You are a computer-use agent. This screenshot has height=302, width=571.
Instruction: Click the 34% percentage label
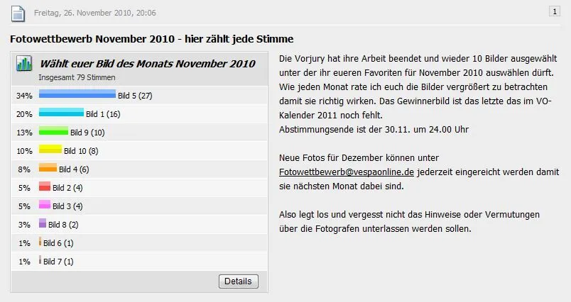pos(23,95)
